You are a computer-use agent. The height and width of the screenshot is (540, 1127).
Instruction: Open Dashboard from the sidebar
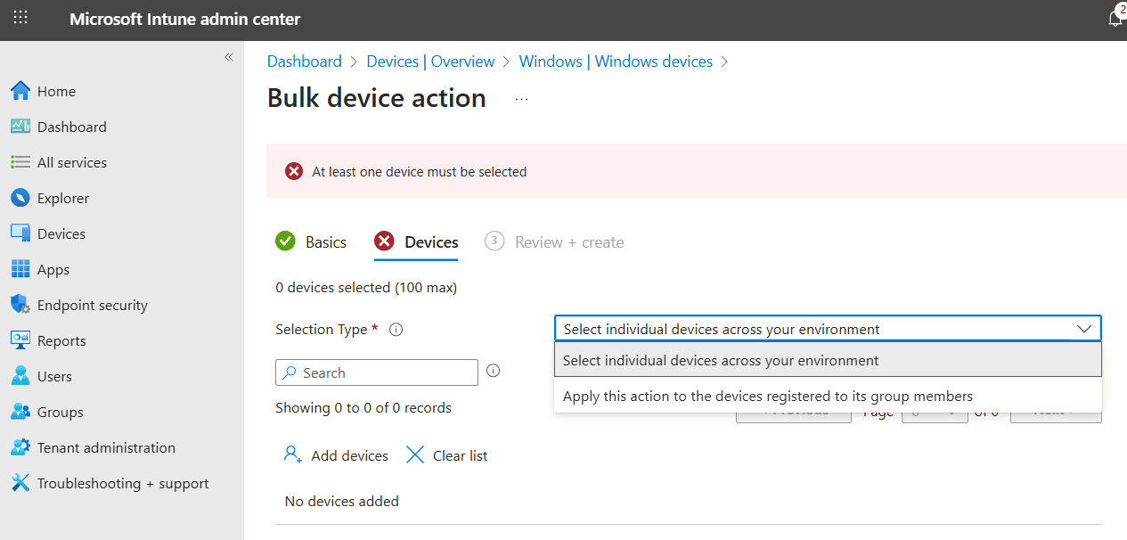tap(71, 127)
